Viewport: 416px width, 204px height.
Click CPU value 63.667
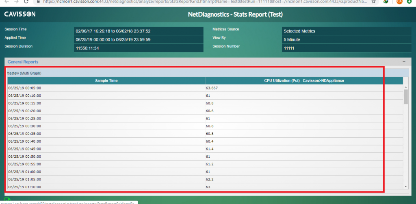tap(212, 88)
